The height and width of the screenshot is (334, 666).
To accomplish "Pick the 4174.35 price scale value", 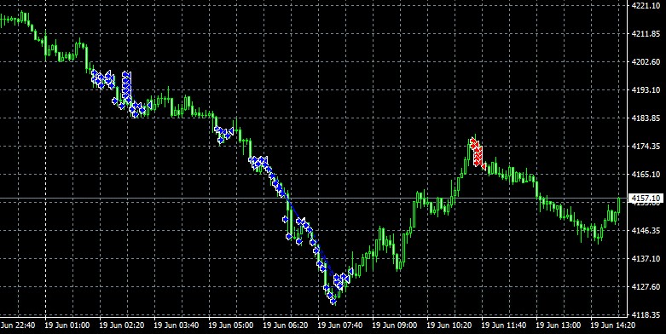I will tap(646, 146).
